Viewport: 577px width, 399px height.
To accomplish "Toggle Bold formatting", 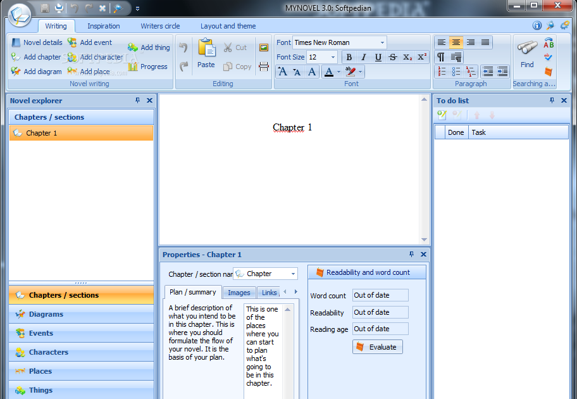I will click(x=349, y=57).
